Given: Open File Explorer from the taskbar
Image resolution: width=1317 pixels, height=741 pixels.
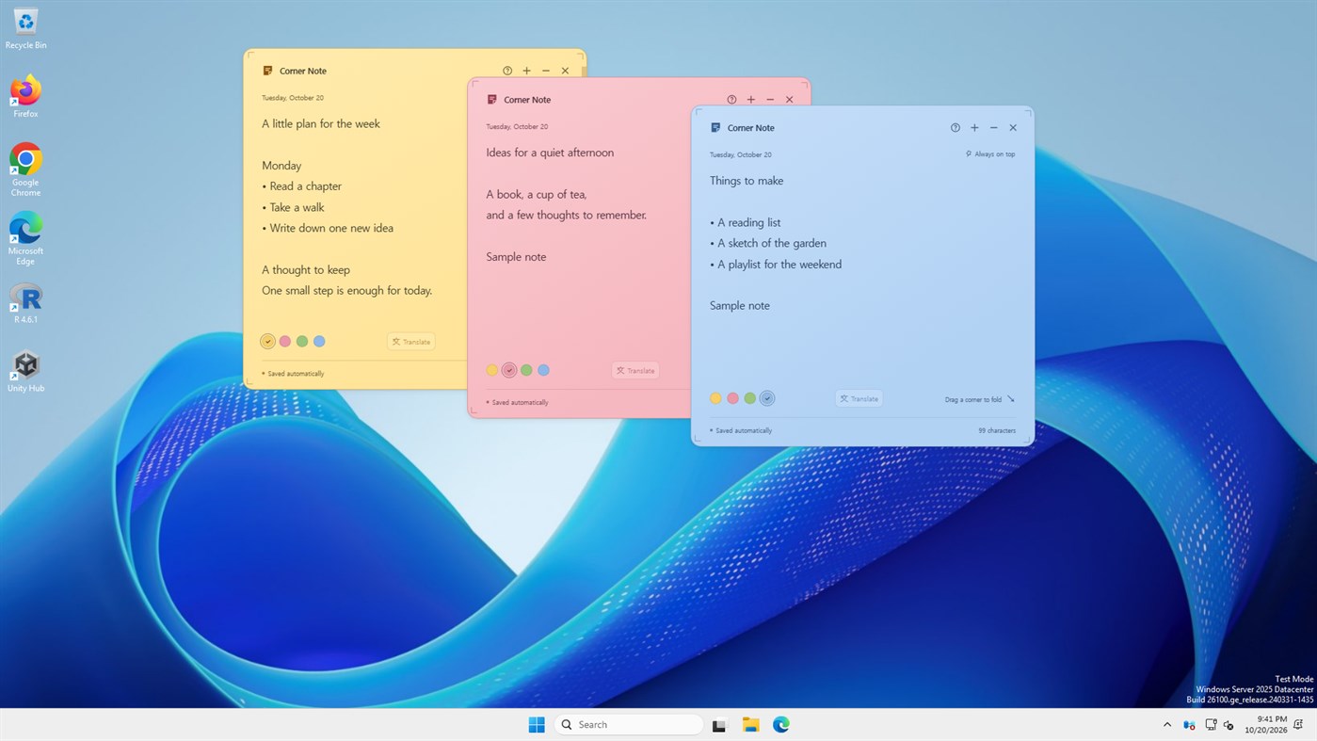Looking at the screenshot, I should 750,724.
